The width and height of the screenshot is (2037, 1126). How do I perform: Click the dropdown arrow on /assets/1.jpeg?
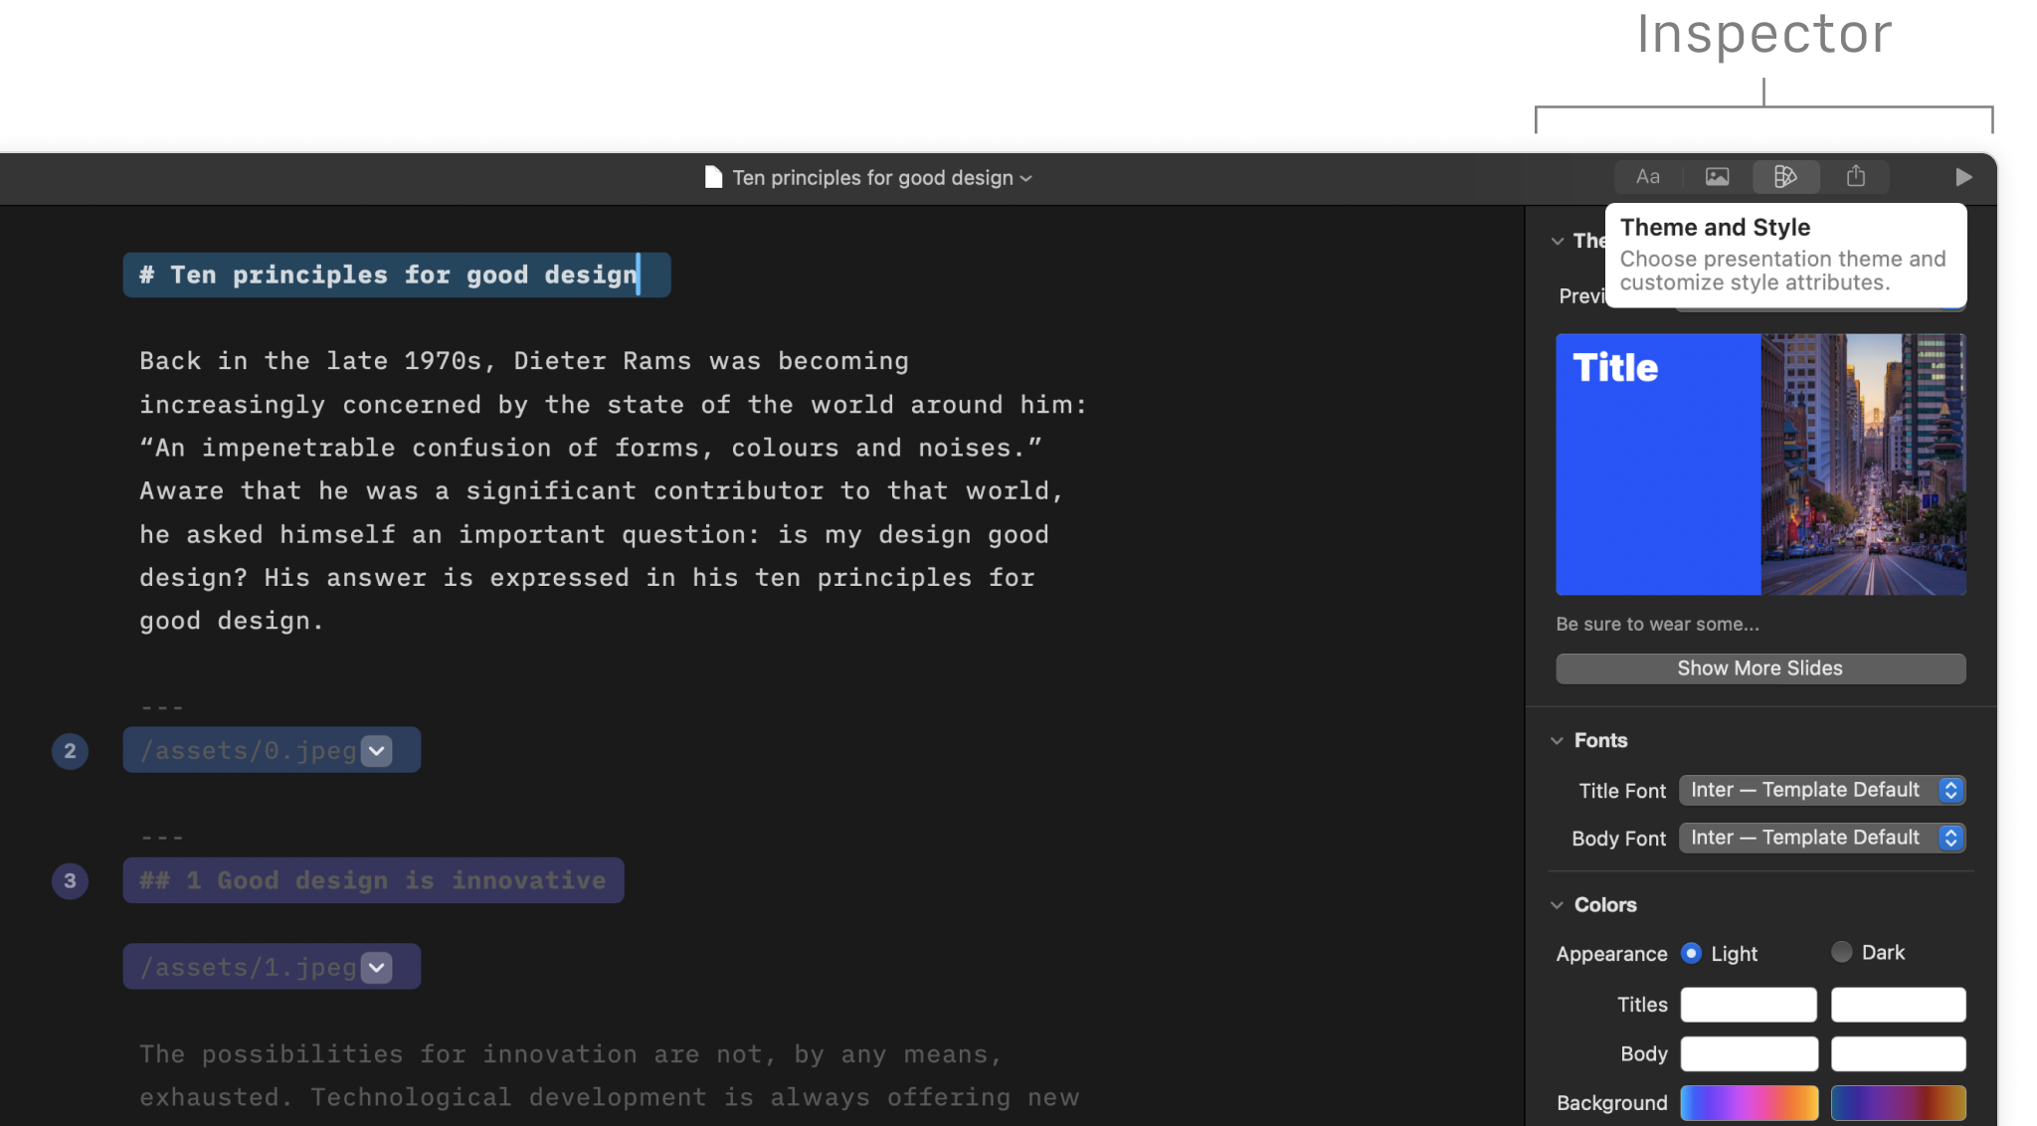coord(376,967)
